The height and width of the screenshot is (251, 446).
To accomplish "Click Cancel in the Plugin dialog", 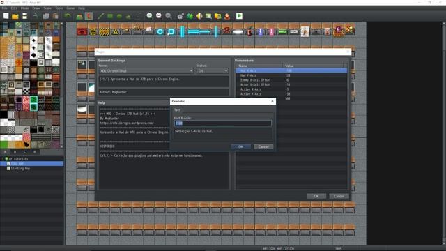I will pos(339,196).
